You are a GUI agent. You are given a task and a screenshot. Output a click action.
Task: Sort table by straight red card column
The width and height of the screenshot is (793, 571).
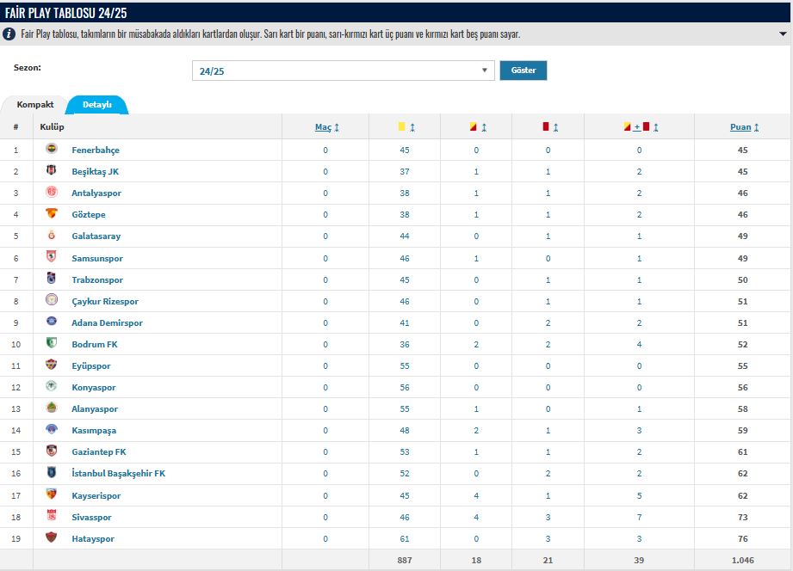click(549, 127)
